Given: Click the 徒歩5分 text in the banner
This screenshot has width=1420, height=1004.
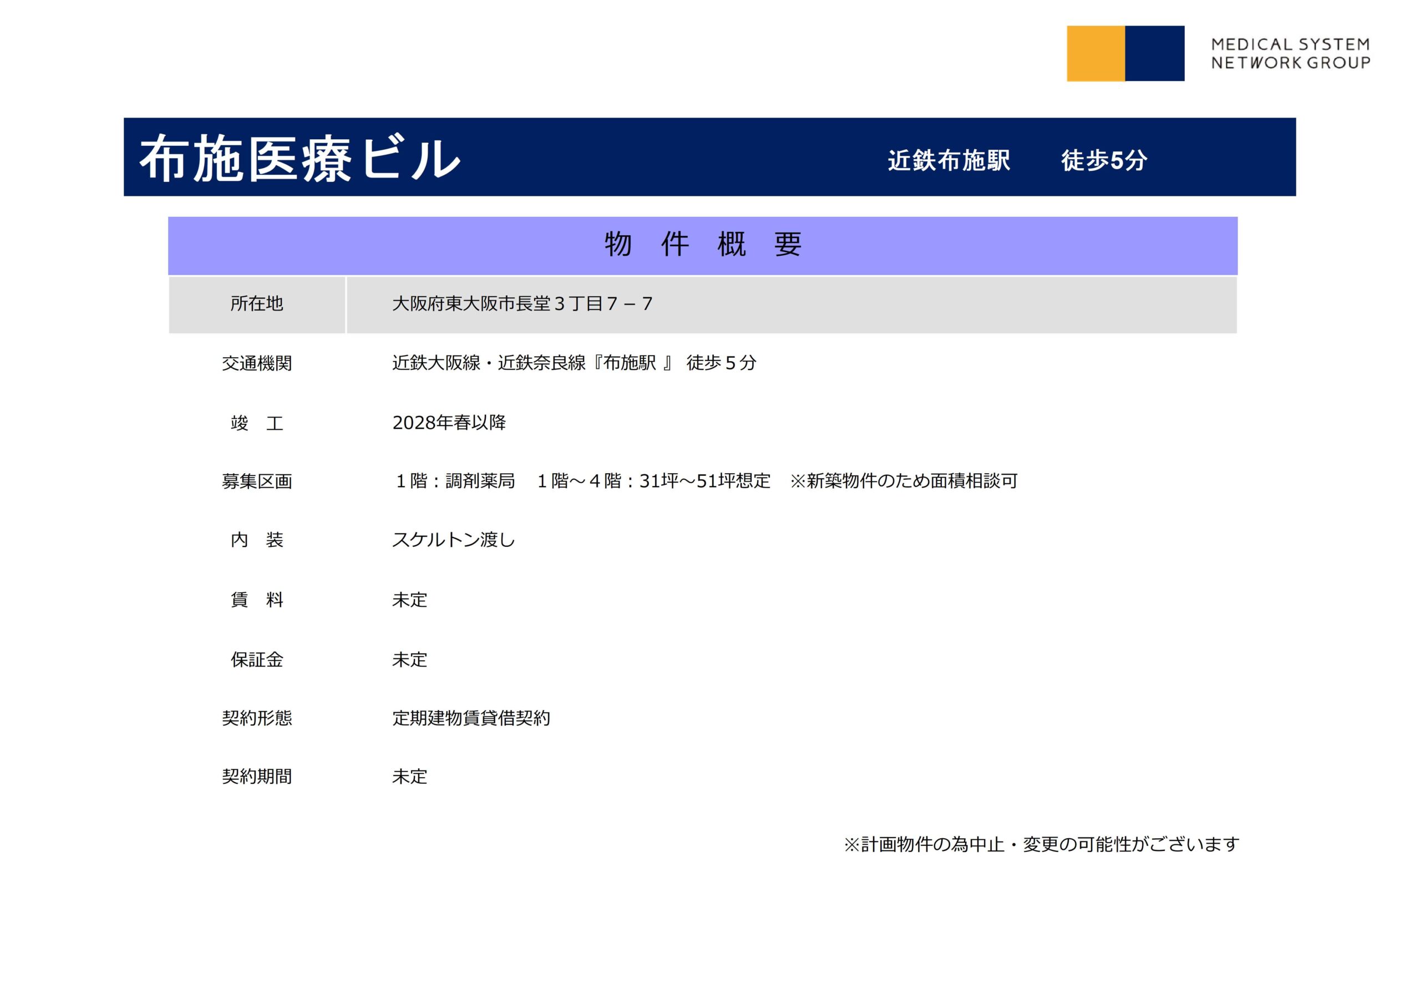Looking at the screenshot, I should 1104,160.
